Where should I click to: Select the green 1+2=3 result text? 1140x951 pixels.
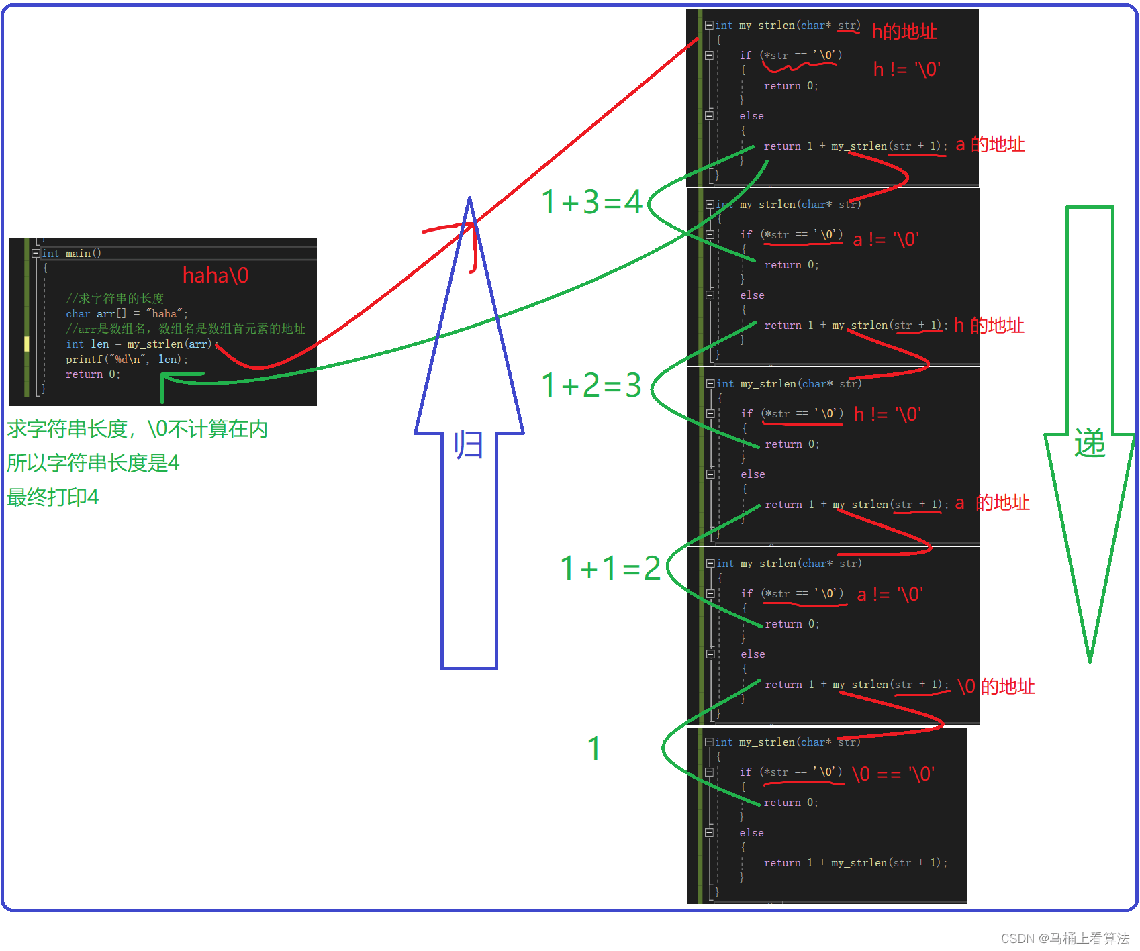click(591, 385)
